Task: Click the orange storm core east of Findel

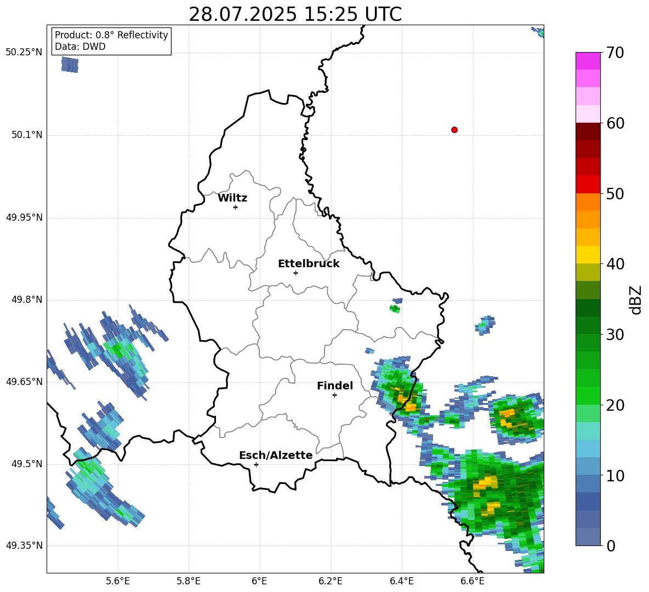Action: pos(407,403)
